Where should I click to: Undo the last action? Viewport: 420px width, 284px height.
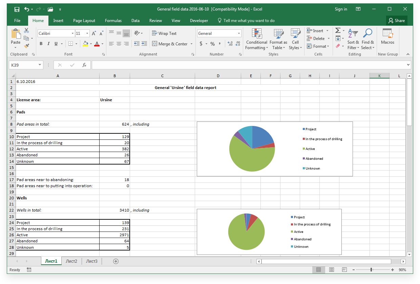[x=27, y=9]
